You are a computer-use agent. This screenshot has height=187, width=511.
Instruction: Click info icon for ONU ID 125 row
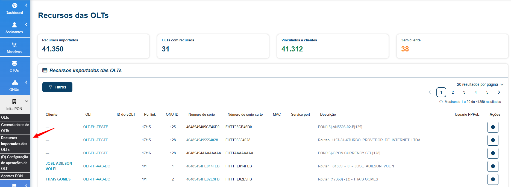pyautogui.click(x=493, y=127)
